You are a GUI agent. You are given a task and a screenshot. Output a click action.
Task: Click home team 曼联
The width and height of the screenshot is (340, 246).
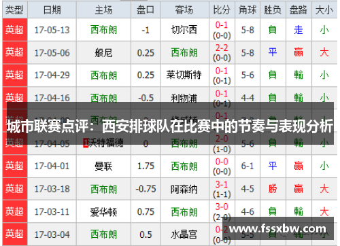click(103, 166)
